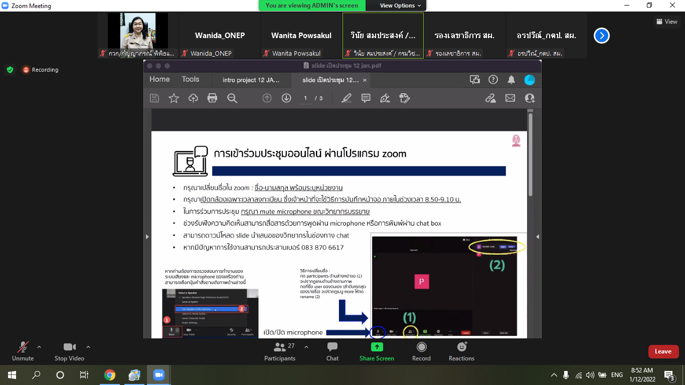Select the Wanita Powsakul participant tile
The width and height of the screenshot is (685, 385).
click(301, 36)
